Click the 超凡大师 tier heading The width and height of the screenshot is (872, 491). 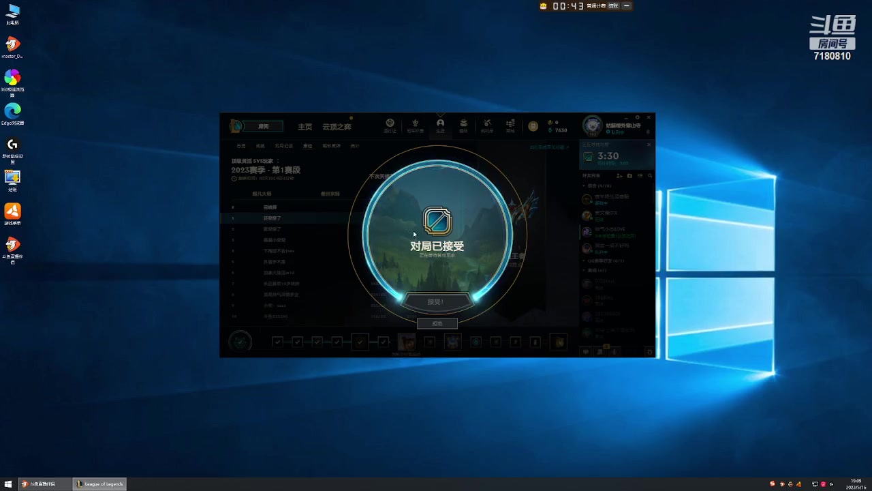pos(262,194)
